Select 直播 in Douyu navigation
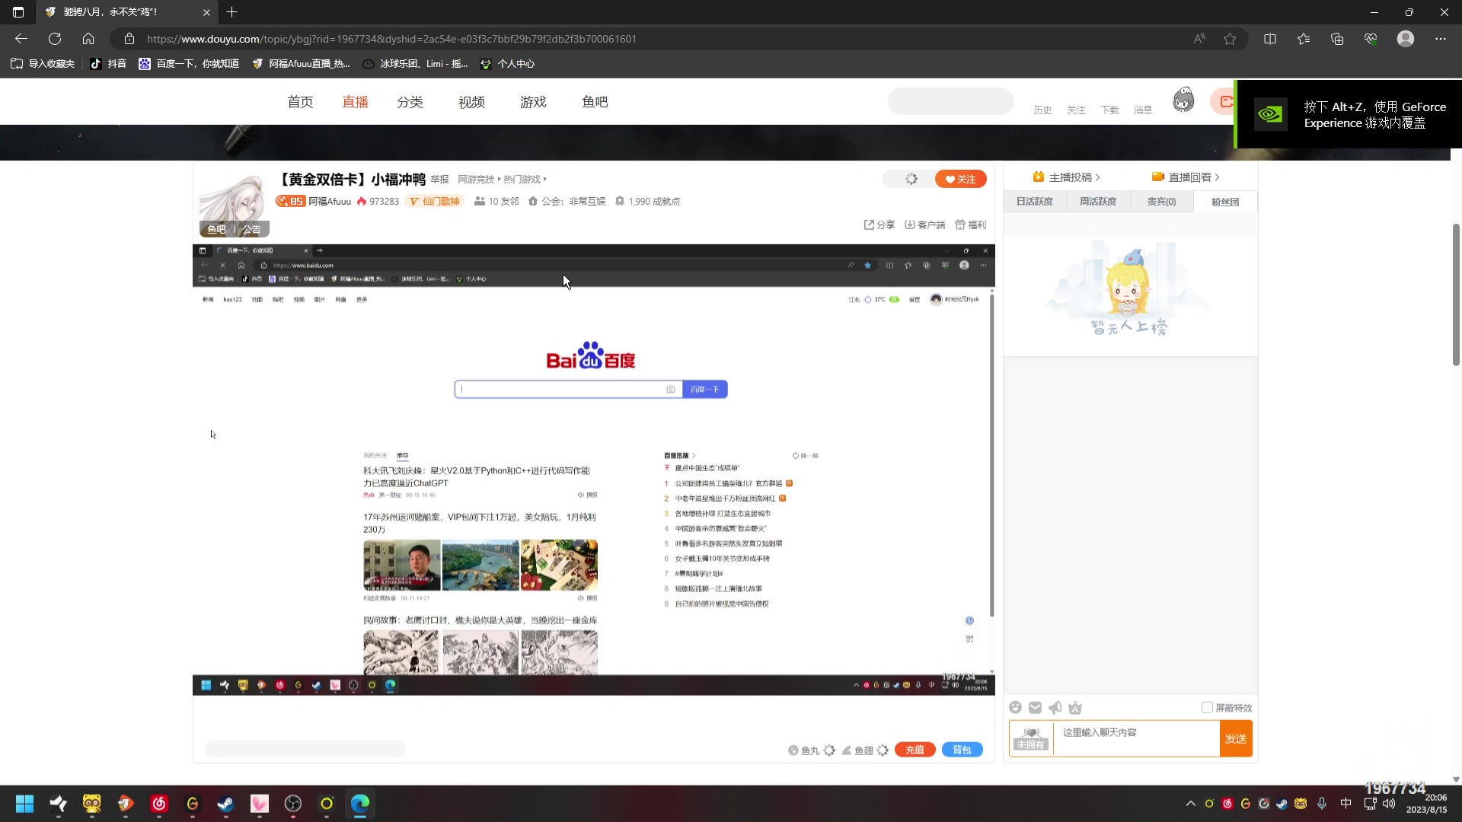The image size is (1462, 822). (355, 102)
